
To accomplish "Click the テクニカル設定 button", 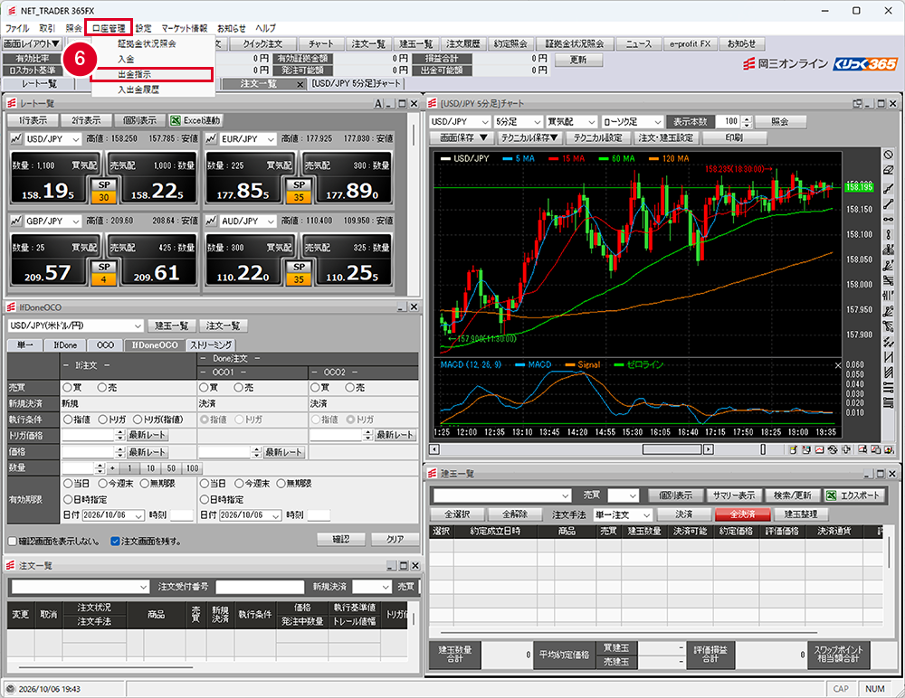I will coord(598,137).
